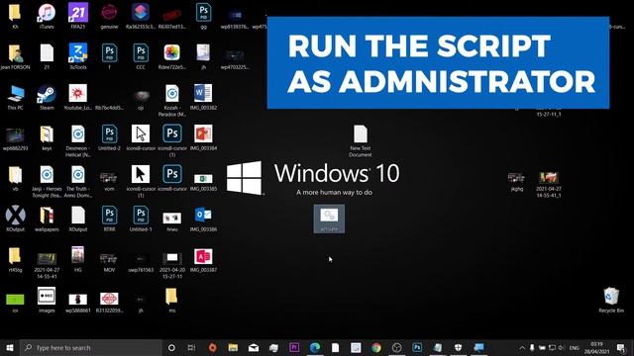Open the 3uTools desktop shortcut

78,56
